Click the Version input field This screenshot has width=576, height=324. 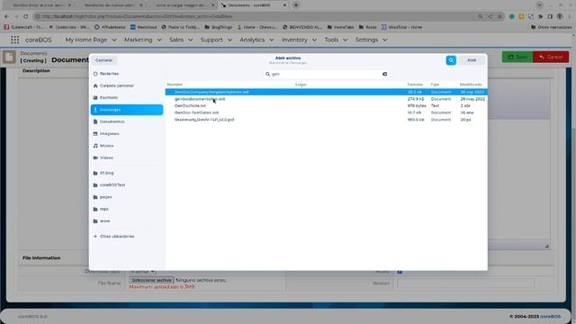(466, 283)
